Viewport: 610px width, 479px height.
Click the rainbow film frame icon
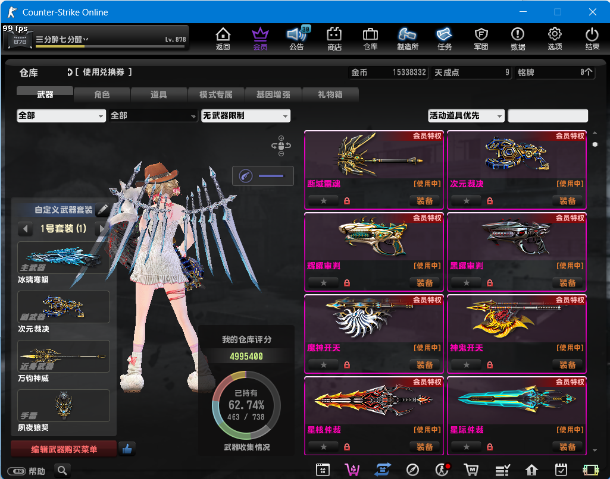pyautogui.click(x=591, y=469)
